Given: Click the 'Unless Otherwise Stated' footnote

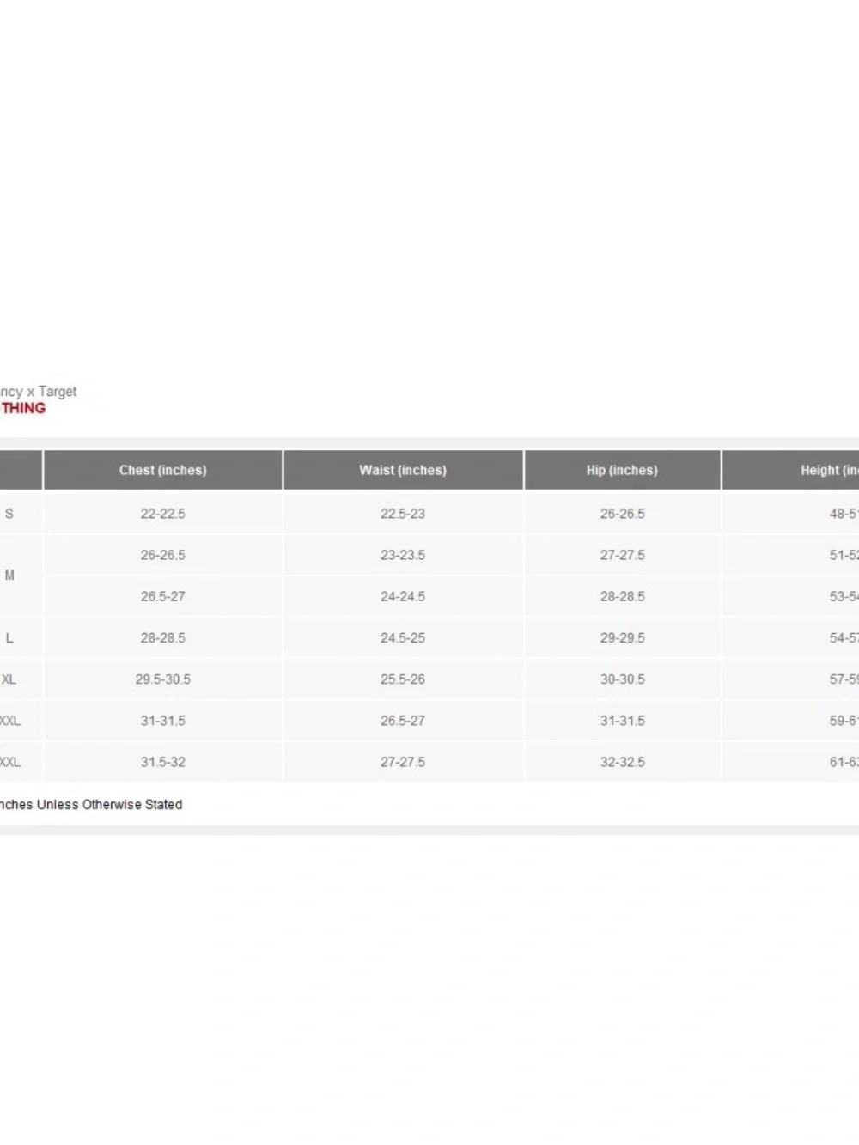Looking at the screenshot, I should (x=109, y=805).
